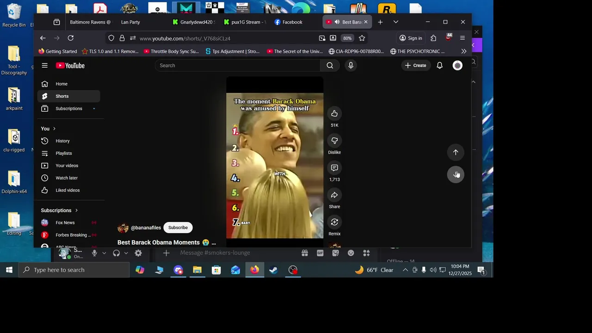Open Playlists in YouTube sidebar
This screenshot has height=333, width=592.
[68, 153]
